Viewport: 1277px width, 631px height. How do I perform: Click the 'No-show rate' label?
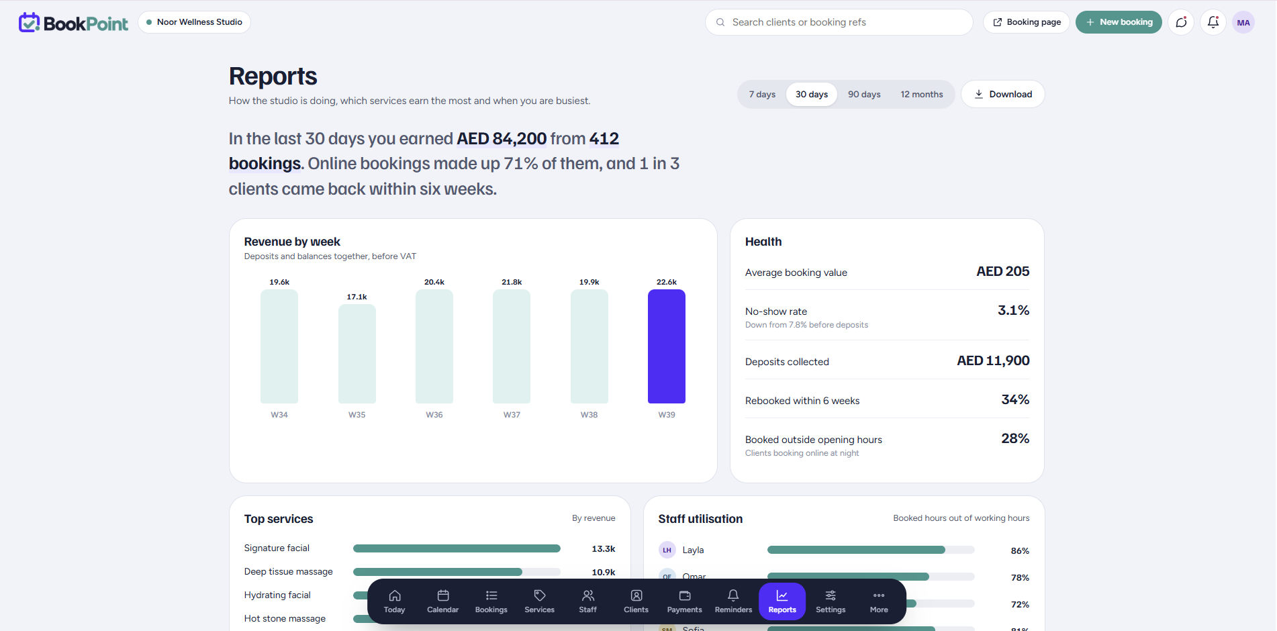click(x=776, y=311)
